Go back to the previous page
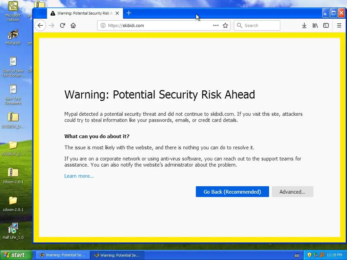This screenshot has height=260, width=347. coord(40,25)
